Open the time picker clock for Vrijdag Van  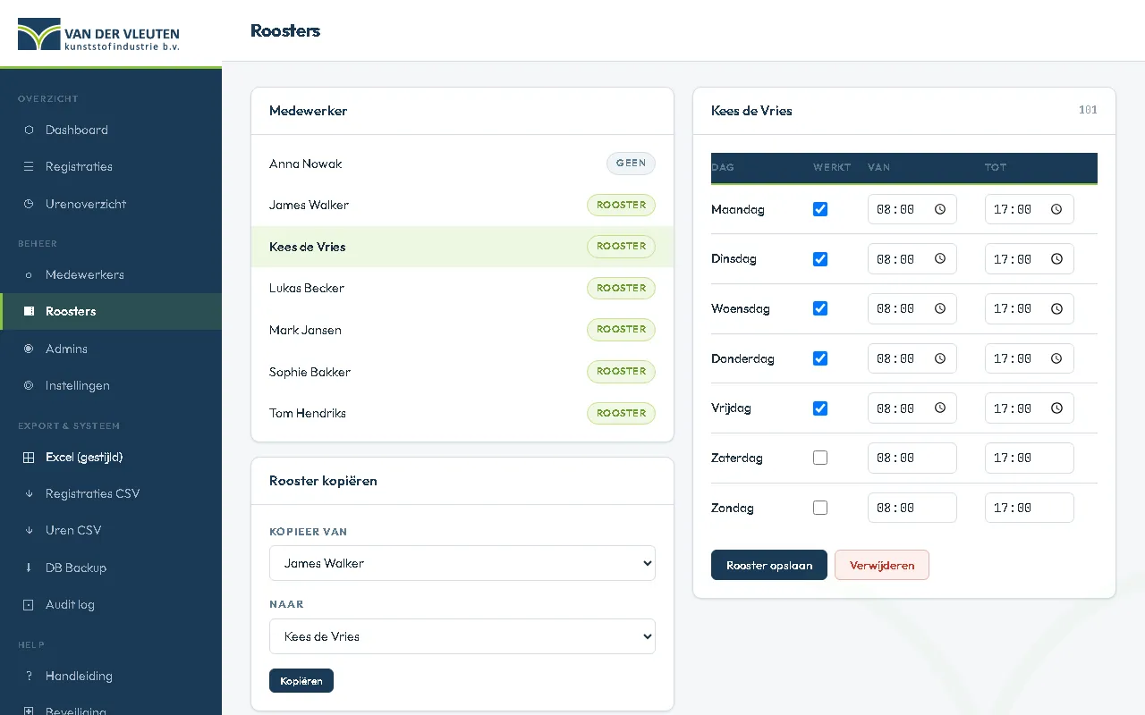pos(940,408)
